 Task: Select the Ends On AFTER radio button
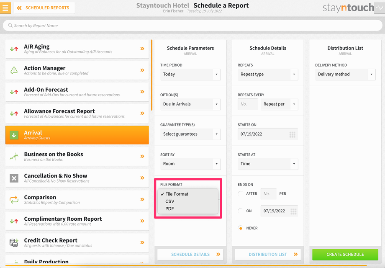click(241, 193)
